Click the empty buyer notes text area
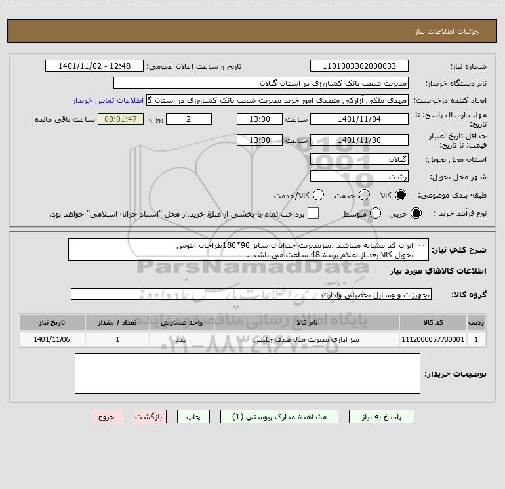The image size is (505, 489). [247, 373]
